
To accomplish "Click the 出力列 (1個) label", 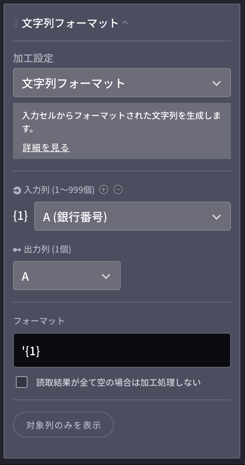I will (x=47, y=250).
